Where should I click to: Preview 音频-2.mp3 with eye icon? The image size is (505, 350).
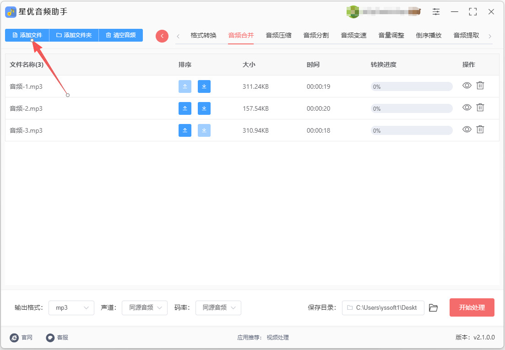[467, 108]
